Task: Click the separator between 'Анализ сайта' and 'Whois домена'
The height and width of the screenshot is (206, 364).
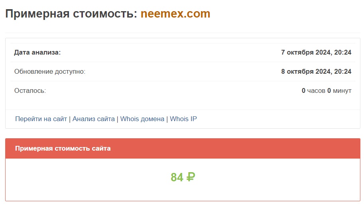Action: click(118, 119)
